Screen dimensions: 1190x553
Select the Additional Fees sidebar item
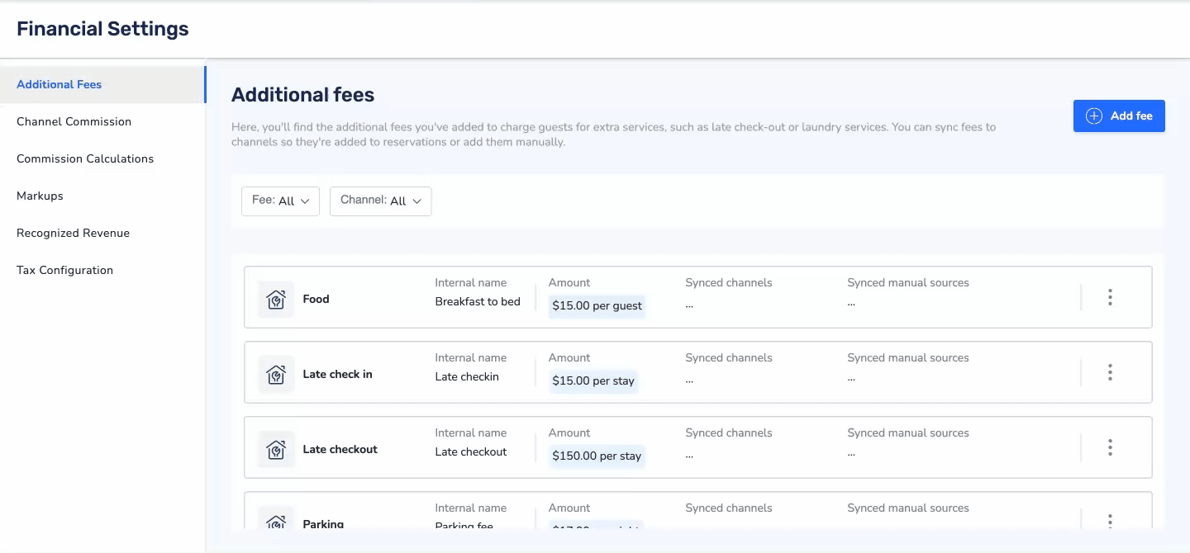(x=59, y=84)
